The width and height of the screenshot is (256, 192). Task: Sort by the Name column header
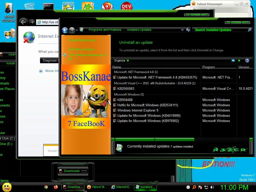coord(156,67)
